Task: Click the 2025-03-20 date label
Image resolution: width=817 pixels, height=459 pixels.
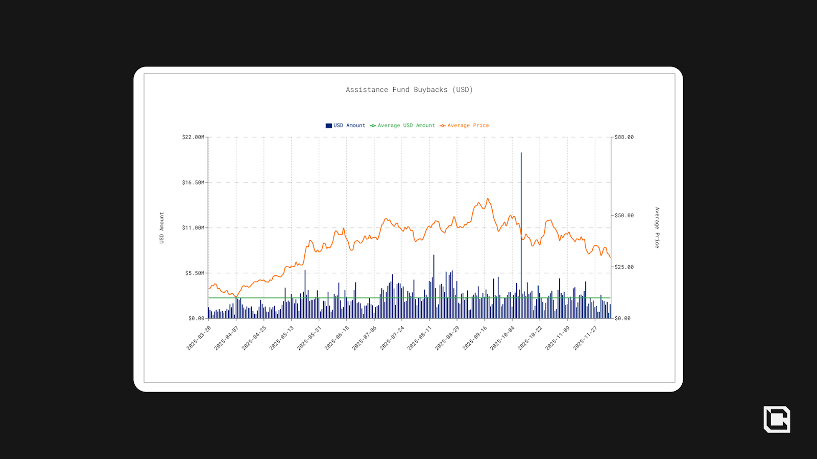Action: coord(199,338)
